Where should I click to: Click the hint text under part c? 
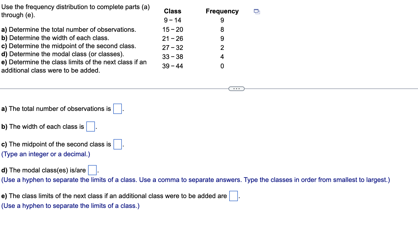click(46, 154)
